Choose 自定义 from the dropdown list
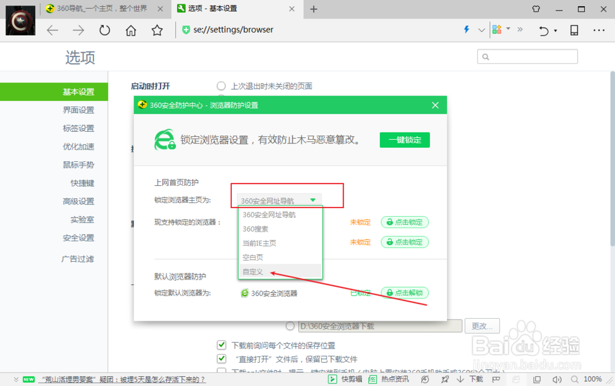The height and width of the screenshot is (386, 615). pyautogui.click(x=280, y=271)
